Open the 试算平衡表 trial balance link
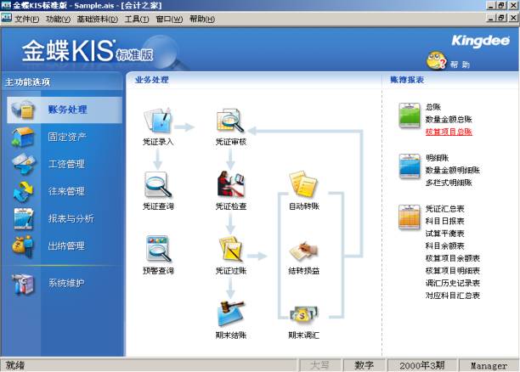 click(x=444, y=234)
